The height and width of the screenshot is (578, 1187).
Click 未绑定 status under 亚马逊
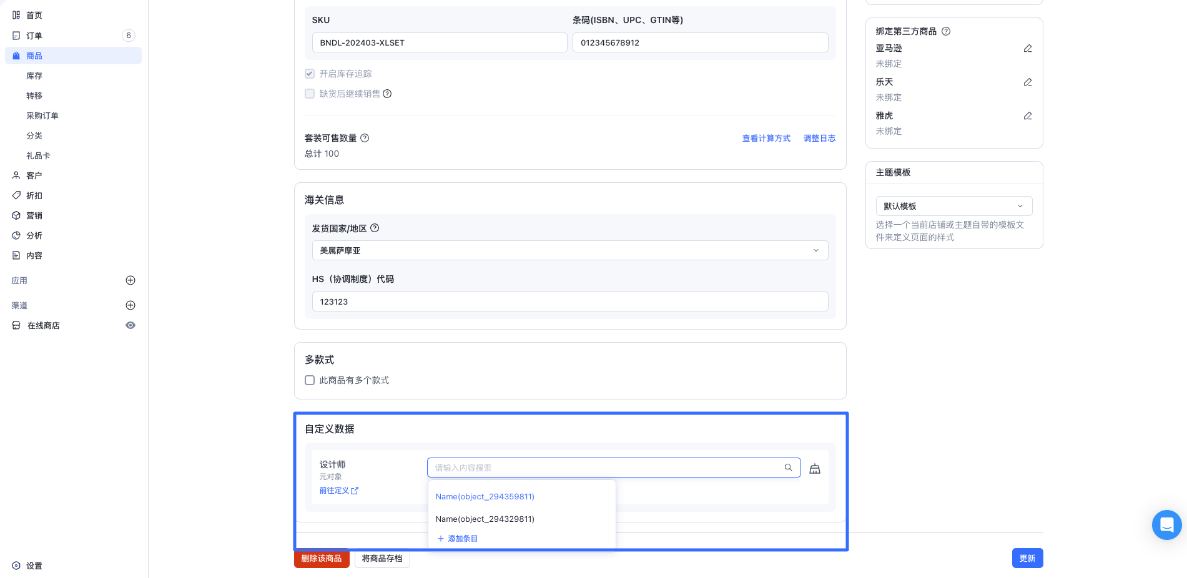(889, 64)
